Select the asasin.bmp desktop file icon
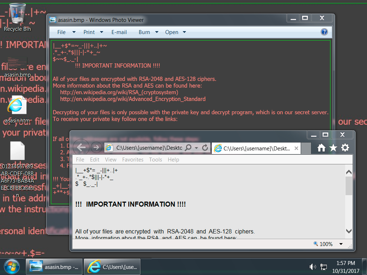 [18, 67]
